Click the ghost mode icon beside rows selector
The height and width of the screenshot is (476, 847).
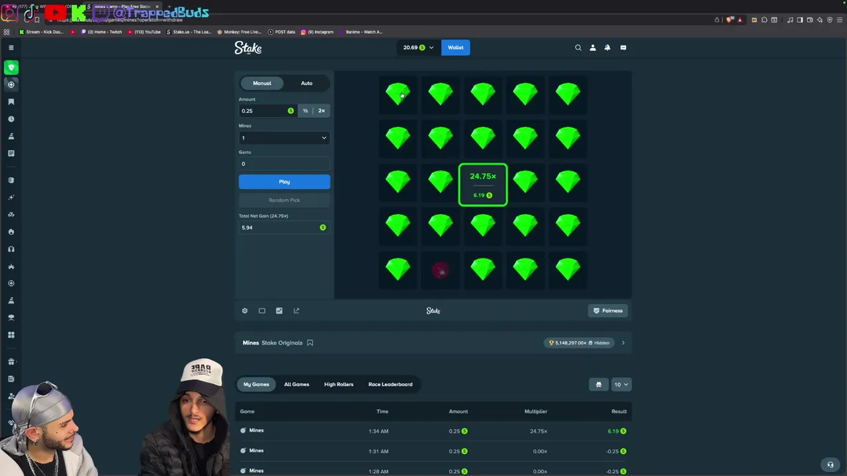click(x=599, y=385)
